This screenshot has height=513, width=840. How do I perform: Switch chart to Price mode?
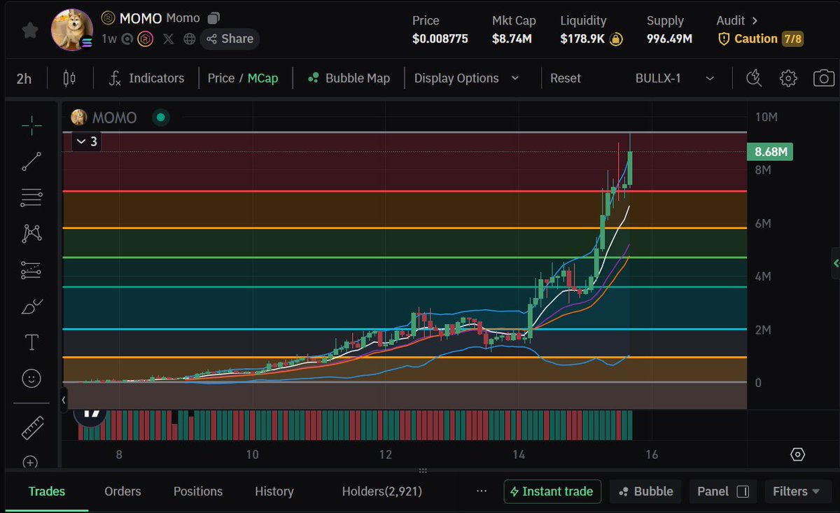(x=220, y=78)
